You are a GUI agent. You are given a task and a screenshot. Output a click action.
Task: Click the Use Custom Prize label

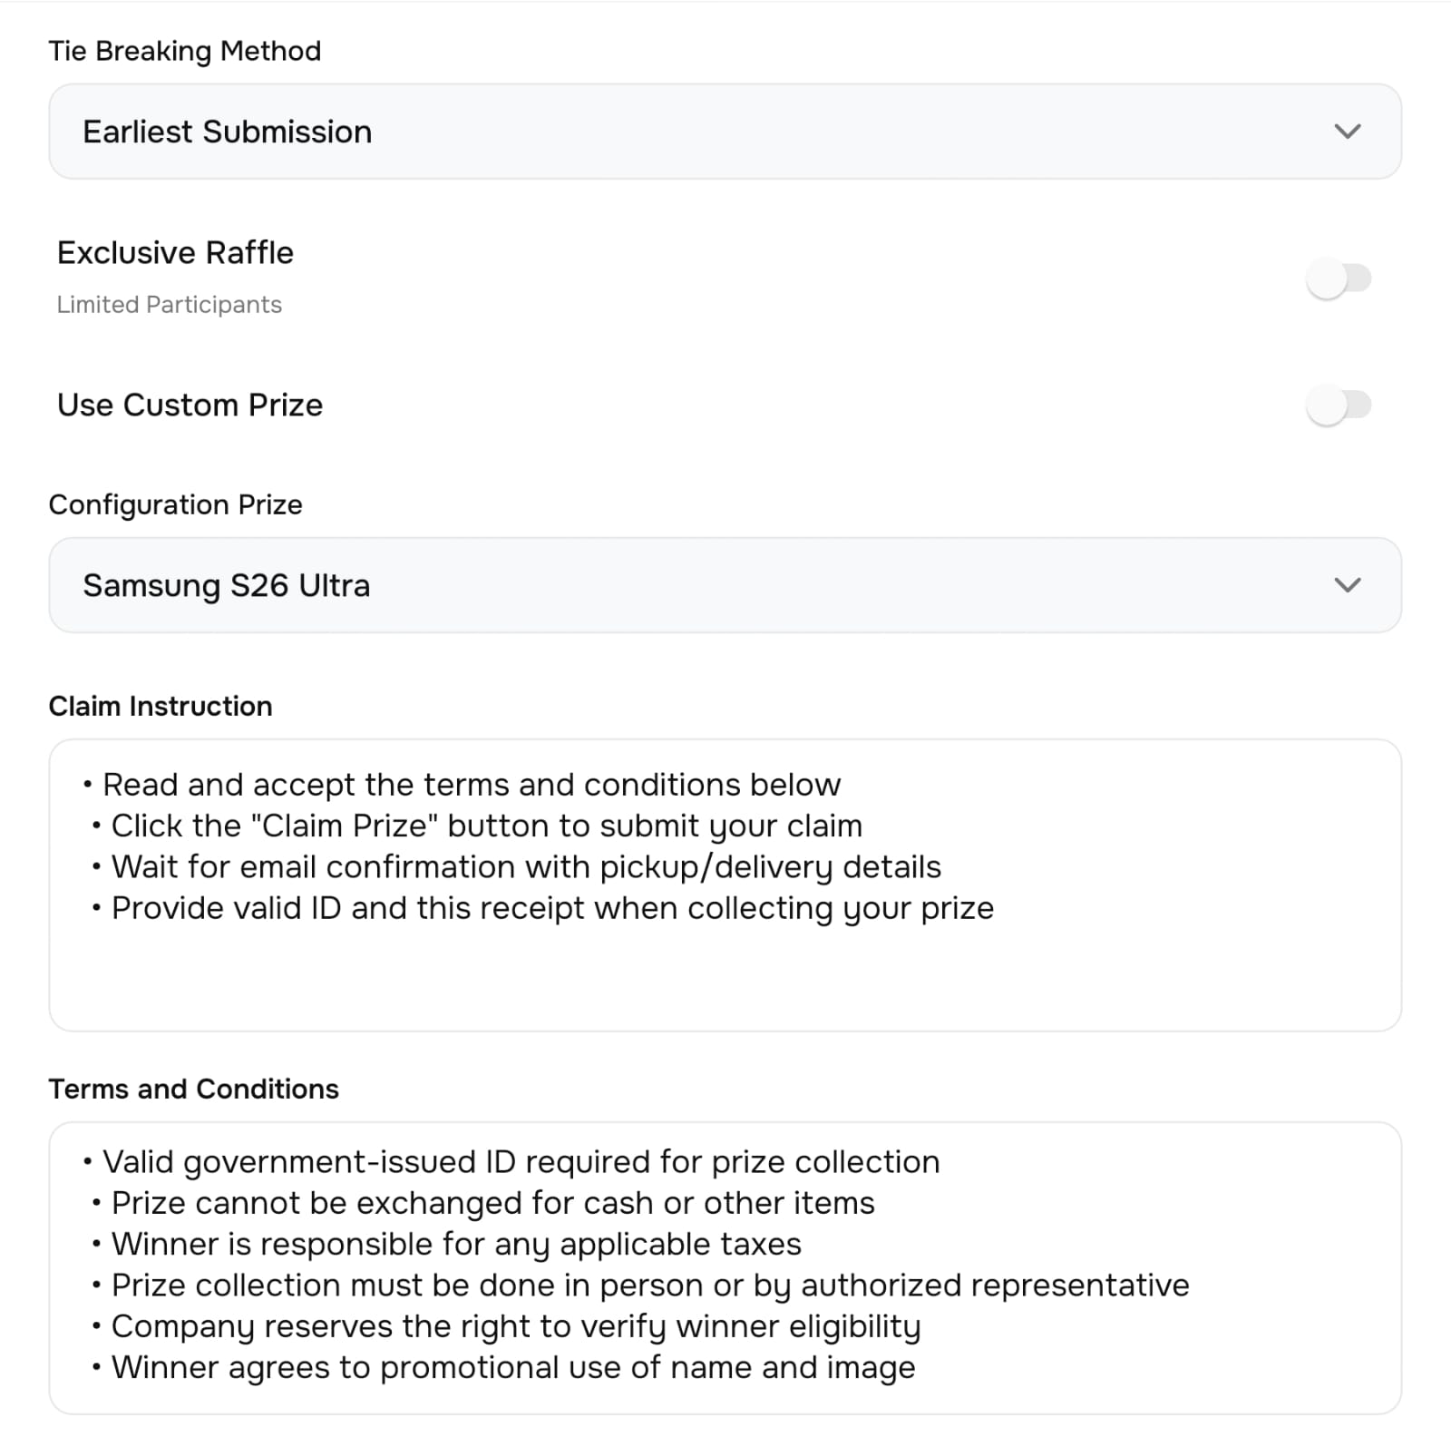pos(190,405)
